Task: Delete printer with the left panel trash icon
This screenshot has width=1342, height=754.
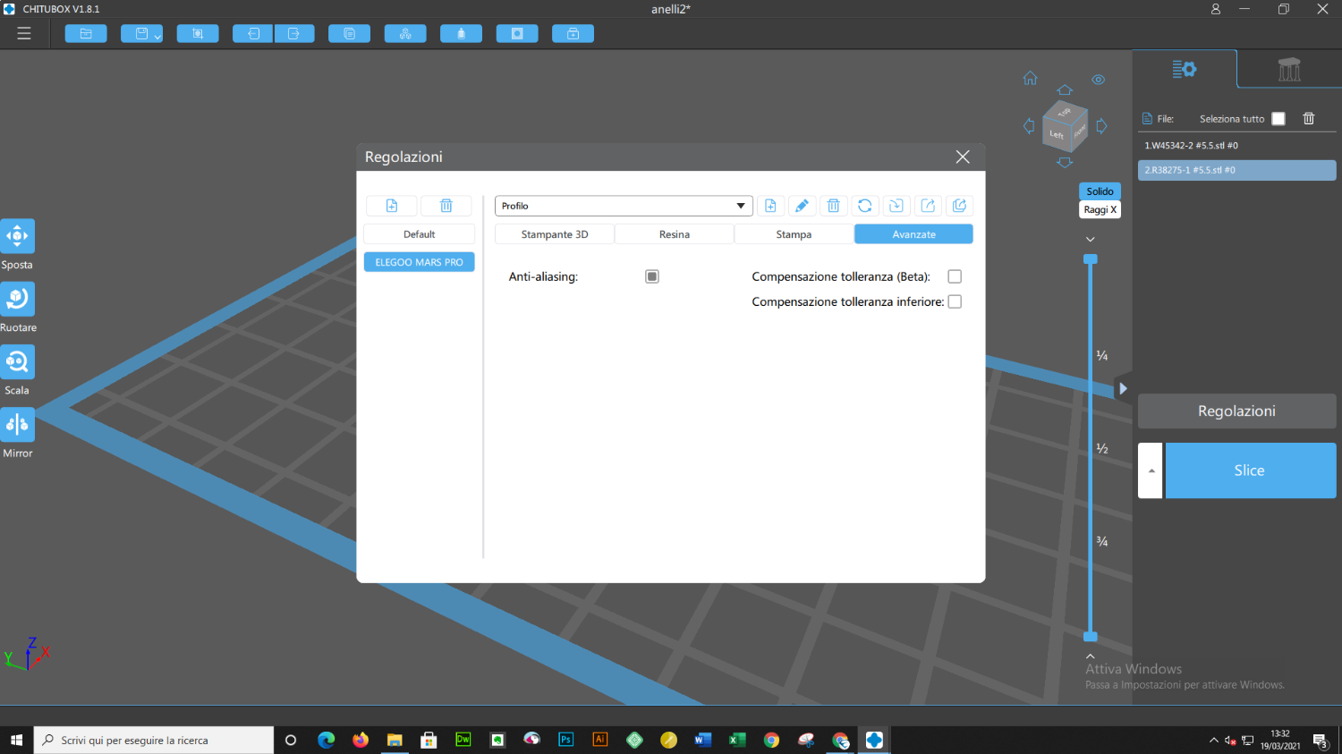Action: click(x=446, y=206)
